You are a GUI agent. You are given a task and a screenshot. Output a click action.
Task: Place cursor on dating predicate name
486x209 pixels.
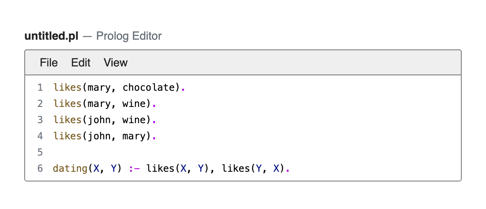(x=70, y=168)
